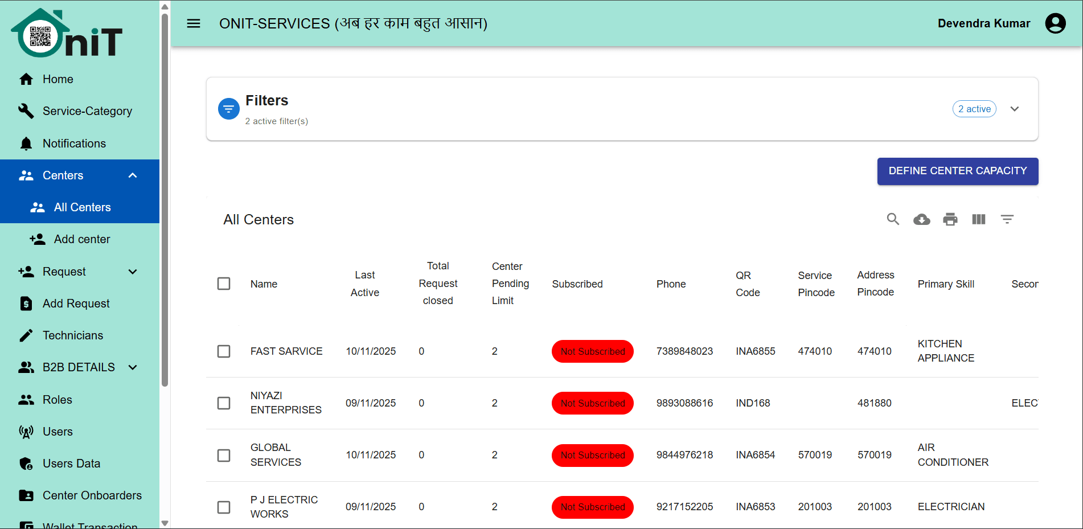Image resolution: width=1083 pixels, height=529 pixels.
Task: Expand the B2B DETAILS submenu chevron
Action: pos(133,367)
